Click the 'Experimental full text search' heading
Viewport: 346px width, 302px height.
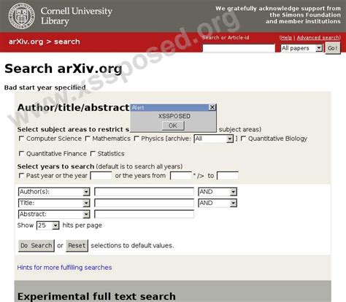click(x=96, y=297)
